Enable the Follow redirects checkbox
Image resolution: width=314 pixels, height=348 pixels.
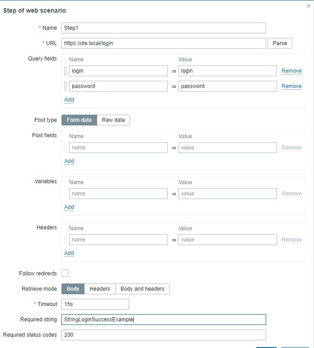point(65,274)
